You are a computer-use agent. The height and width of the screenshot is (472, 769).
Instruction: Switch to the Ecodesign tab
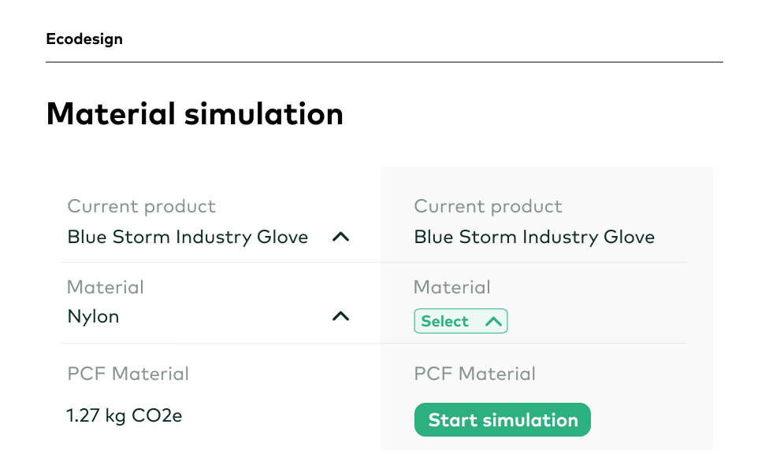tap(84, 39)
